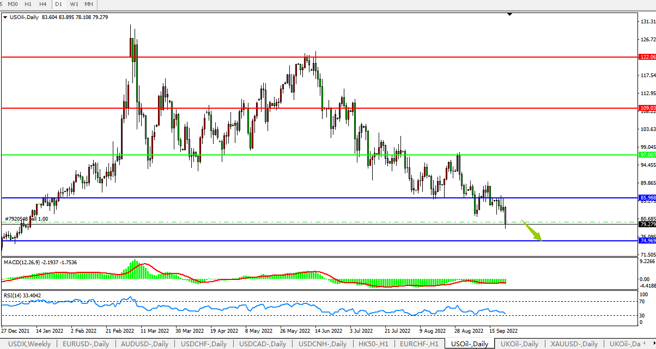Screen dimensions: 656x349
Task: Toggle the W1 weekly timeframe
Action: coord(74,4)
